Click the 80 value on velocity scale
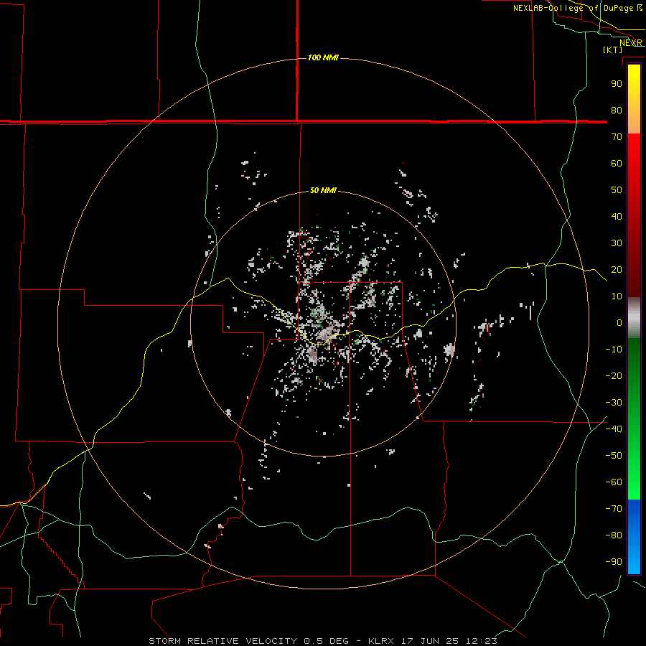This screenshot has width=646, height=646. [617, 110]
